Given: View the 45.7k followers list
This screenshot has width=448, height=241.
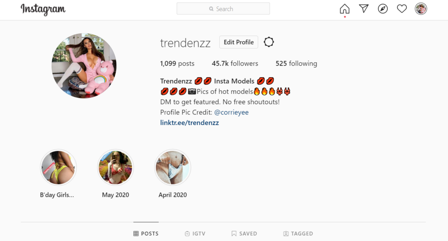Looking at the screenshot, I should [235, 63].
